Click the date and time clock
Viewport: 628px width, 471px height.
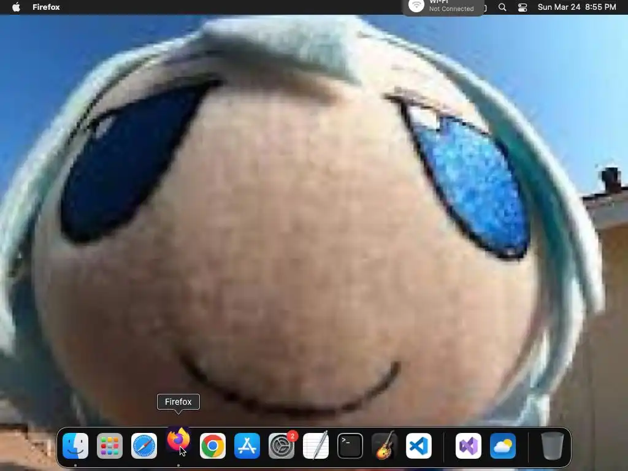pos(576,7)
